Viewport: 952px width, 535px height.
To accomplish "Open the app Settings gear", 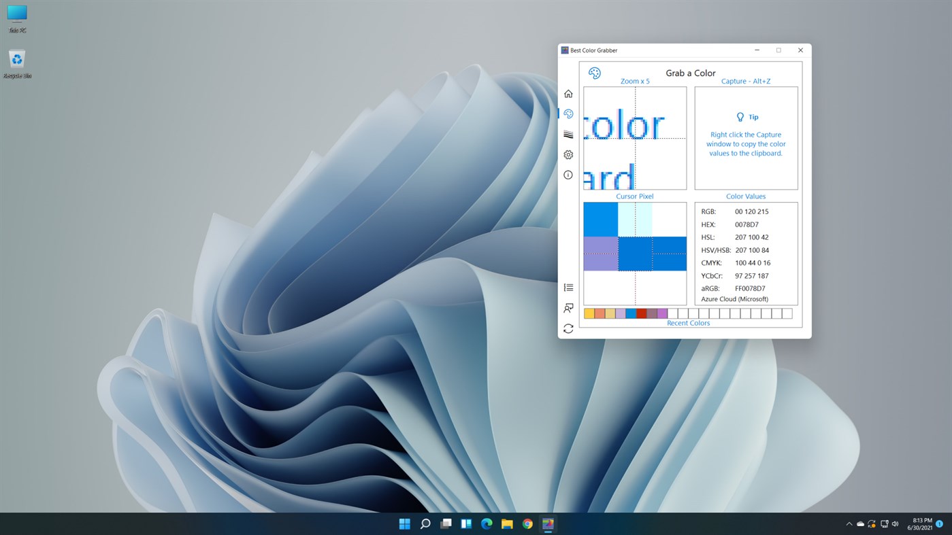I will [x=568, y=154].
